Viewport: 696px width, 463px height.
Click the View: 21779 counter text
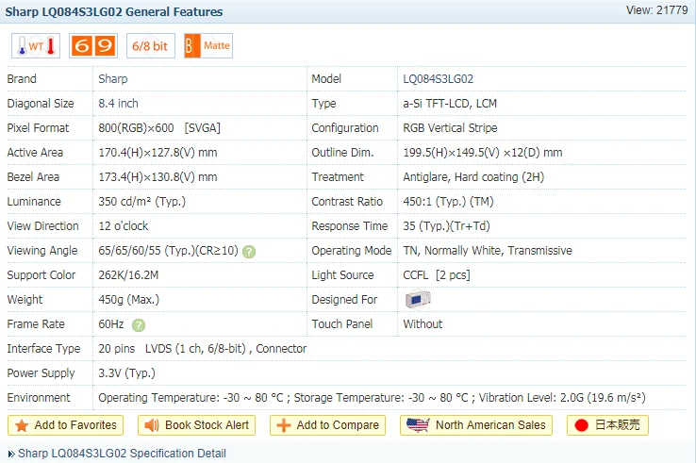657,10
